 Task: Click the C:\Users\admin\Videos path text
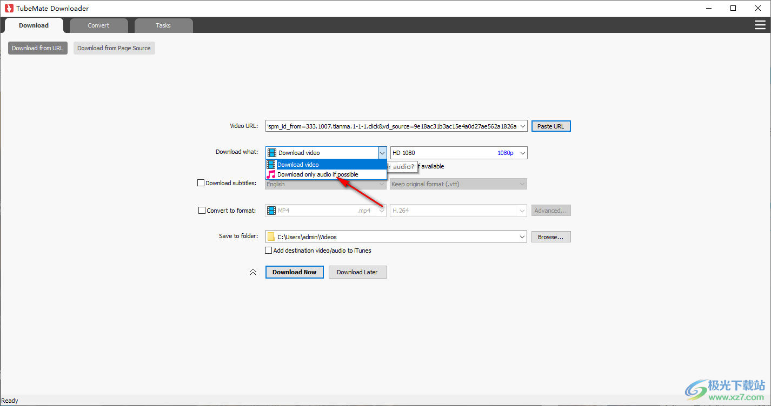[x=307, y=237]
